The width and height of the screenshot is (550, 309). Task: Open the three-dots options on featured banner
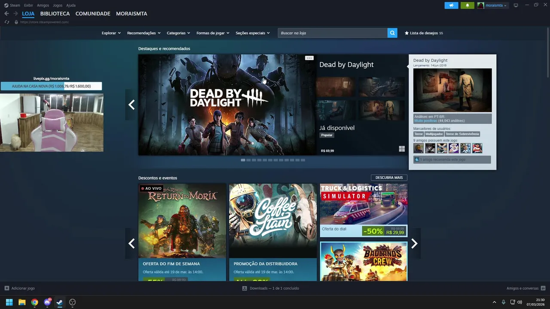tap(309, 58)
